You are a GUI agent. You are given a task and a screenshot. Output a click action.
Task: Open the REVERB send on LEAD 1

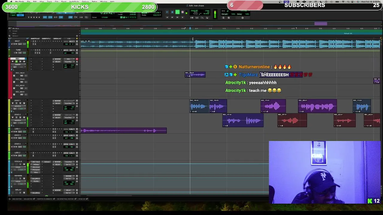pyautogui.click(x=57, y=101)
